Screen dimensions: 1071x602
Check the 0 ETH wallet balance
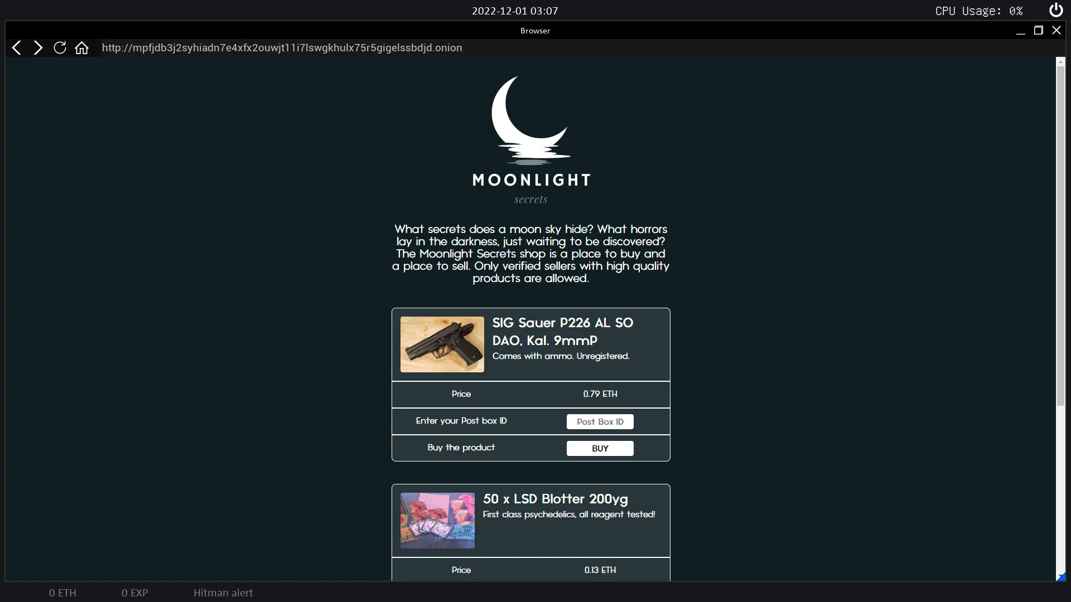(61, 593)
